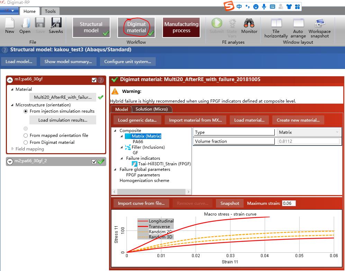Collapse the Material tree node

pos(12,89)
